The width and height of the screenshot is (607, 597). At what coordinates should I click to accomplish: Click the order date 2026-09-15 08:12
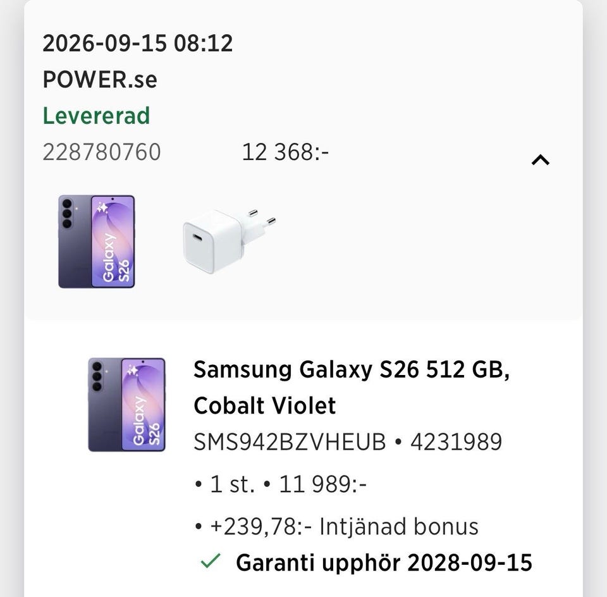[x=137, y=43]
